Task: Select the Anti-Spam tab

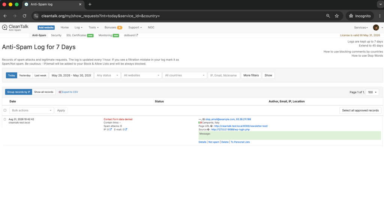Action: (39, 35)
